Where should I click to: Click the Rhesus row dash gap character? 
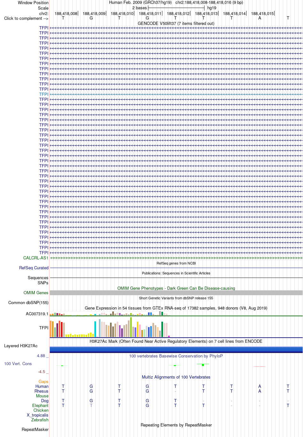(x=175, y=391)
